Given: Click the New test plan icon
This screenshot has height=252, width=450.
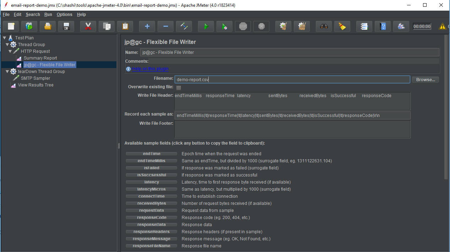Looking at the screenshot, I should [11, 26].
